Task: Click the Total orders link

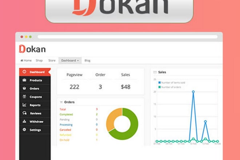Action: pos(63,109)
